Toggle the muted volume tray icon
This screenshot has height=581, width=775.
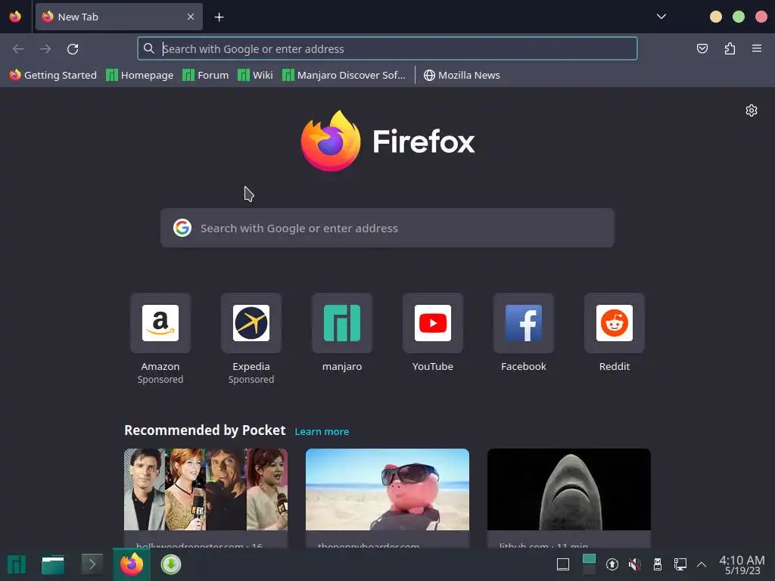(x=635, y=564)
